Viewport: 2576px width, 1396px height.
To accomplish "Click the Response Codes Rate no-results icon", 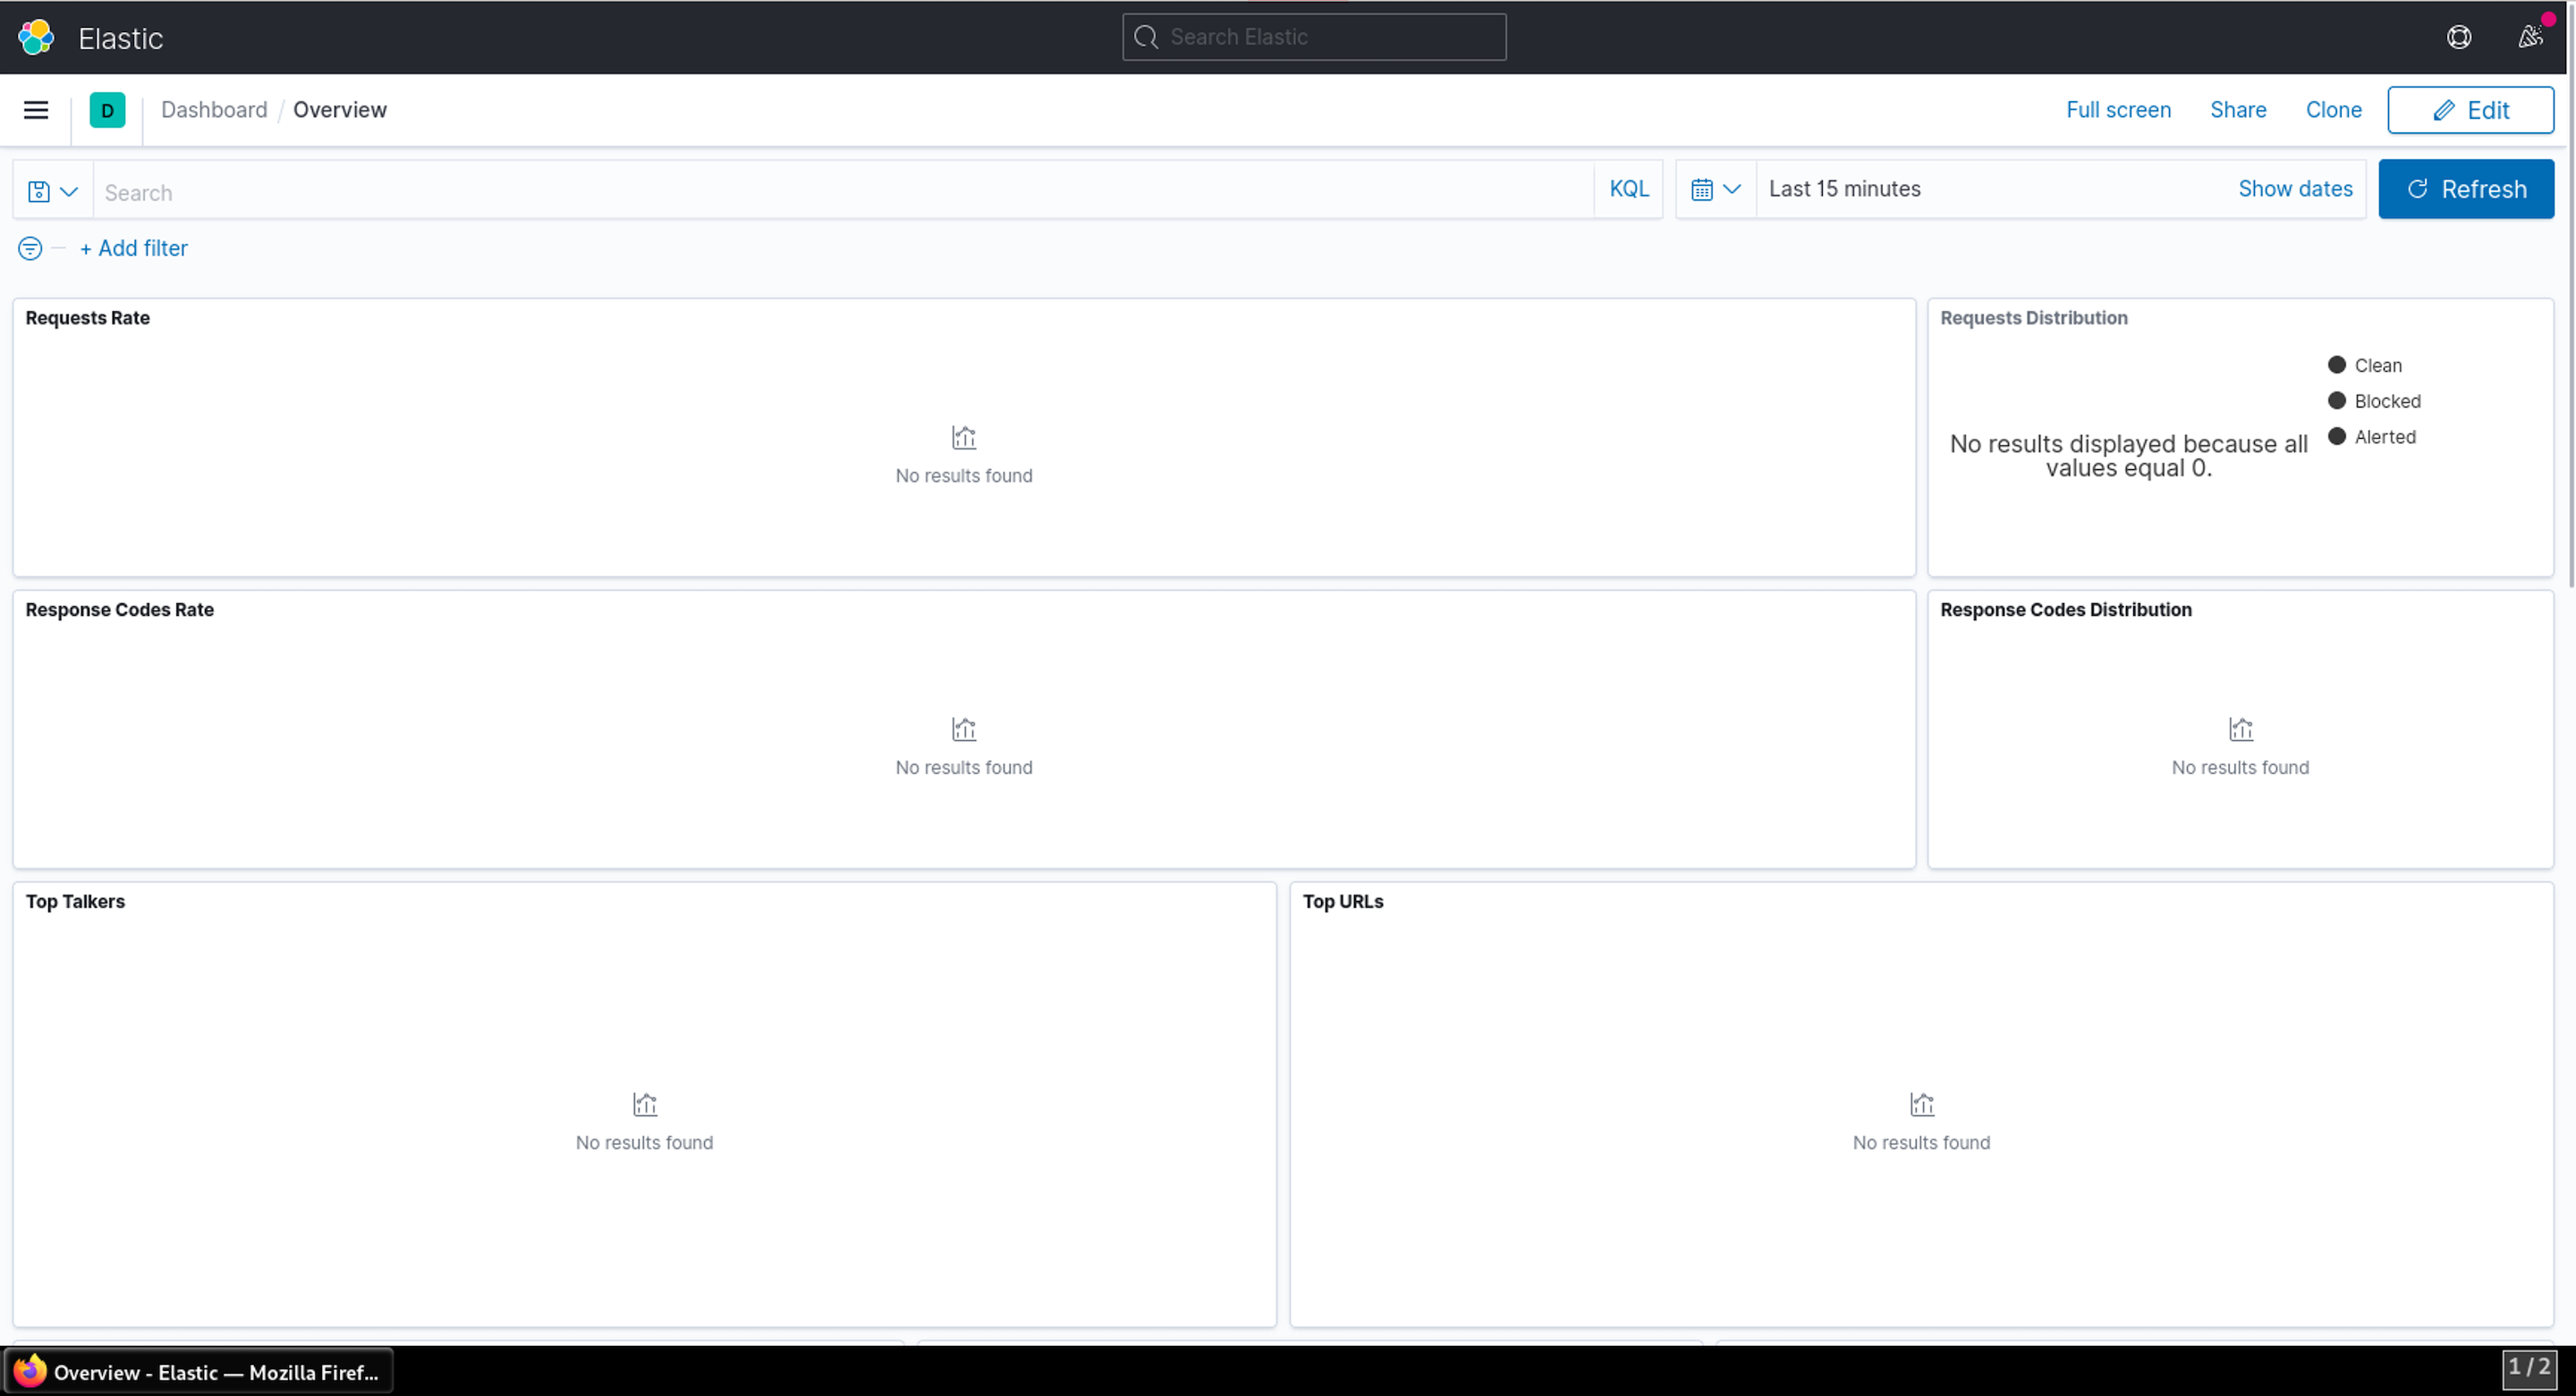I will (x=963, y=729).
